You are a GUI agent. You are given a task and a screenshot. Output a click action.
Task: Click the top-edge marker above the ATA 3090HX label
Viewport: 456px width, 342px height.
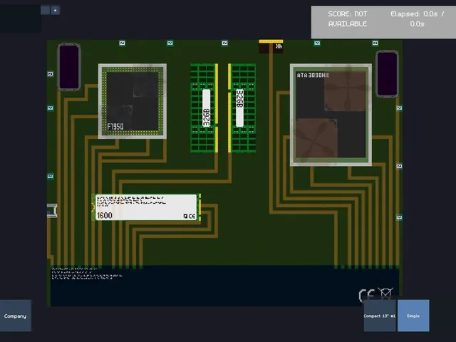[317, 43]
